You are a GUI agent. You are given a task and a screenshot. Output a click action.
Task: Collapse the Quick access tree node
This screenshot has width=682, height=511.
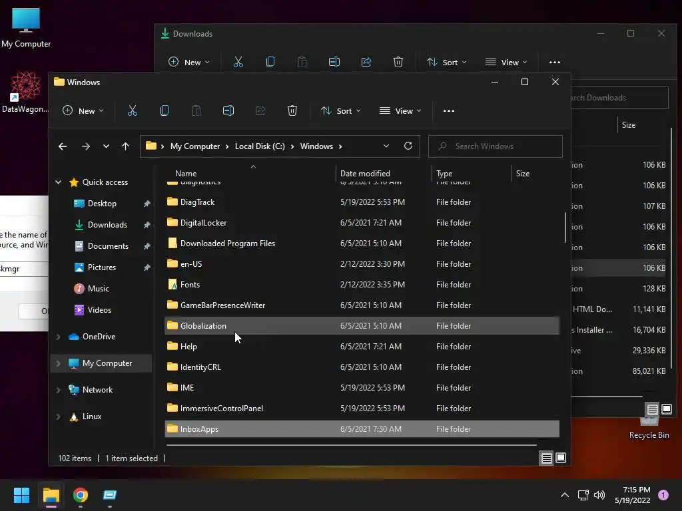[x=59, y=182]
